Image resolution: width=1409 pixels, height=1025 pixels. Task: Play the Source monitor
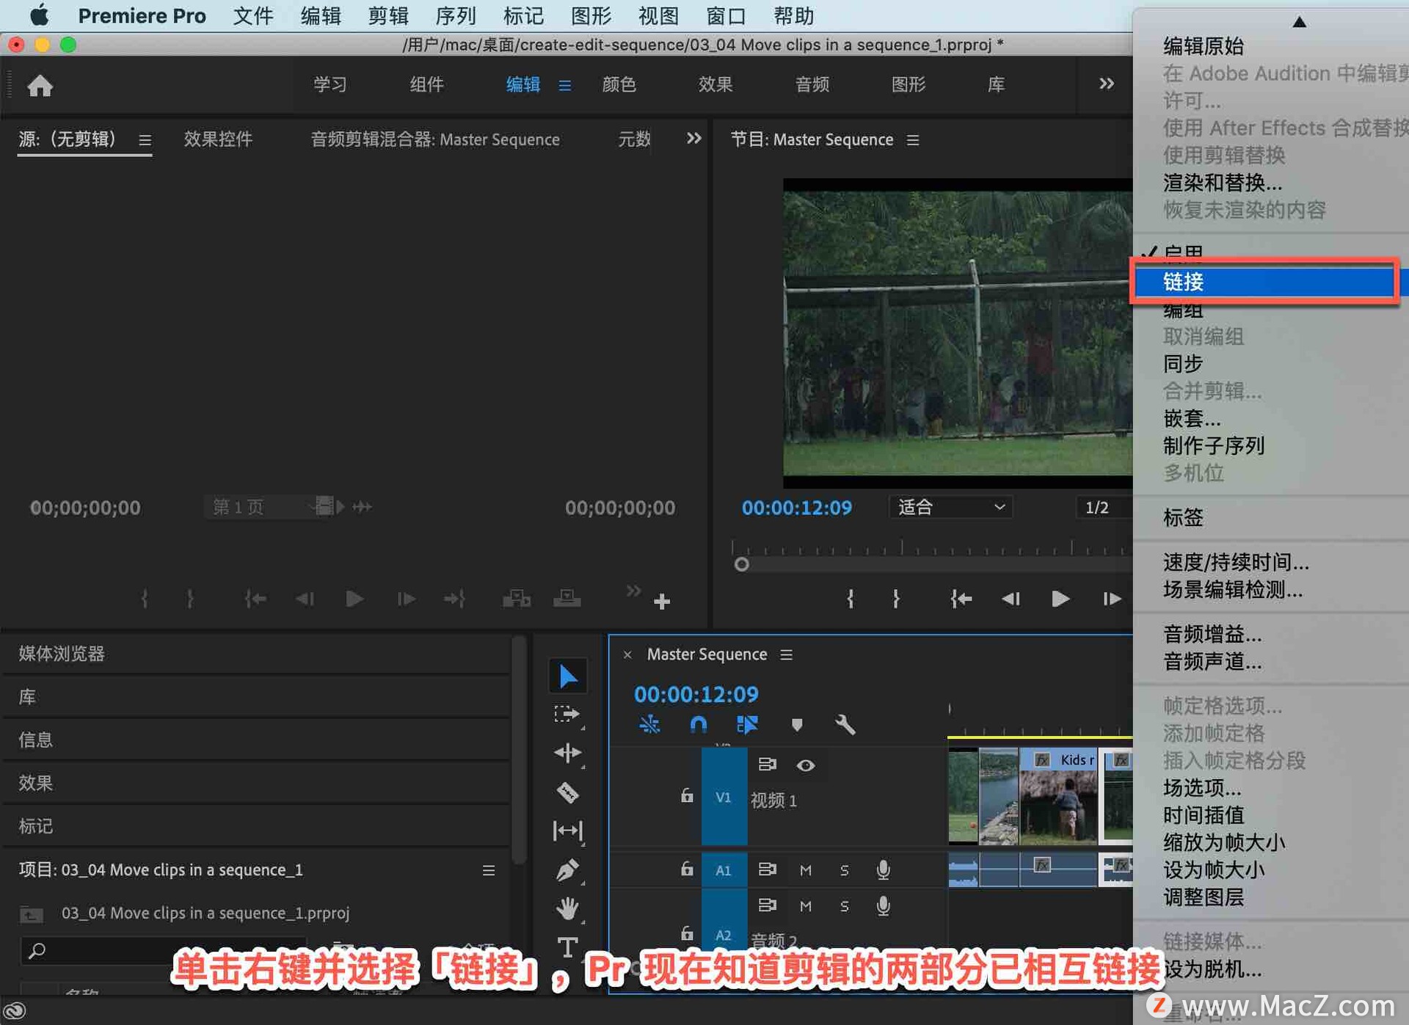(x=354, y=599)
